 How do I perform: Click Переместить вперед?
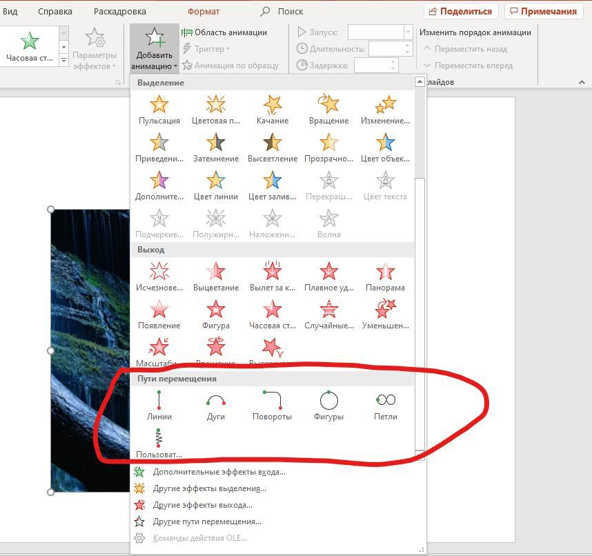(468, 66)
